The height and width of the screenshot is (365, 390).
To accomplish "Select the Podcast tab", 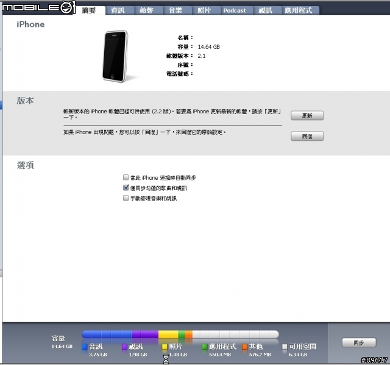I will pyautogui.click(x=234, y=10).
